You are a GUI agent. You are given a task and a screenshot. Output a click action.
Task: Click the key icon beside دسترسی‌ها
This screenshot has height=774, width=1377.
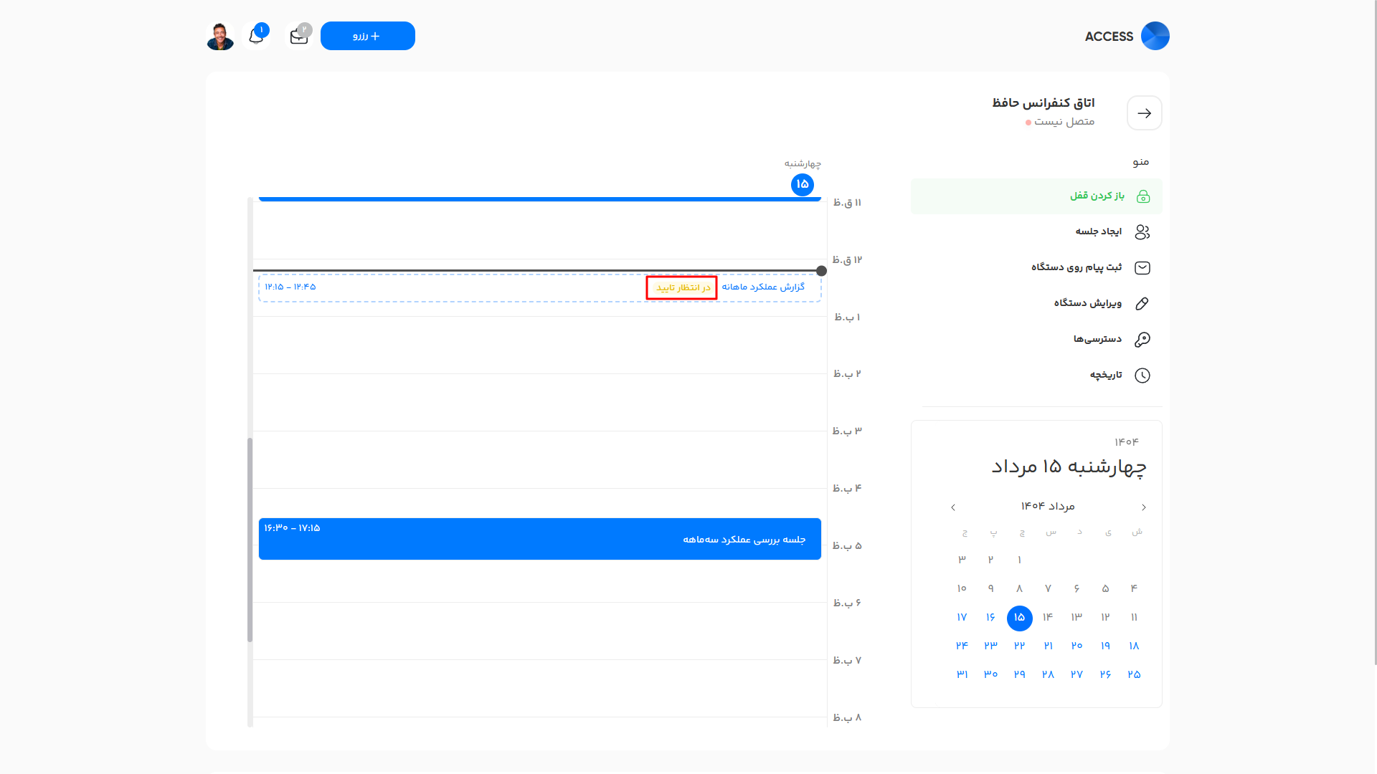pos(1142,338)
